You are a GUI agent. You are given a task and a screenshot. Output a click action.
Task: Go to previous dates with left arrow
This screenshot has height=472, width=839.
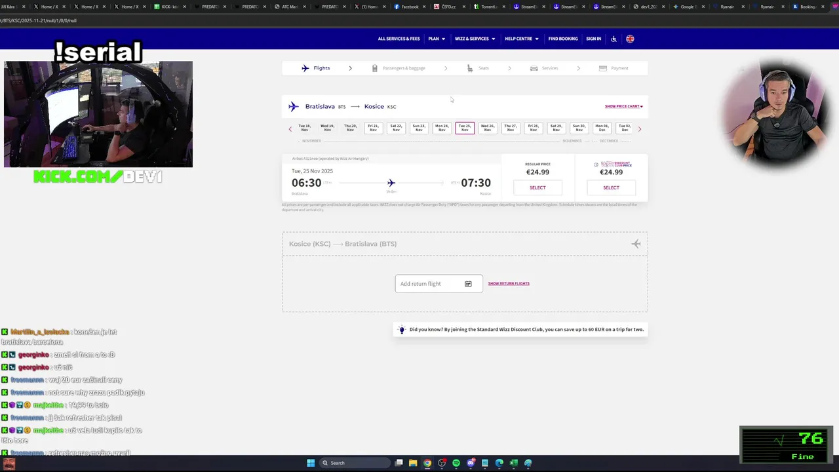[290, 129]
